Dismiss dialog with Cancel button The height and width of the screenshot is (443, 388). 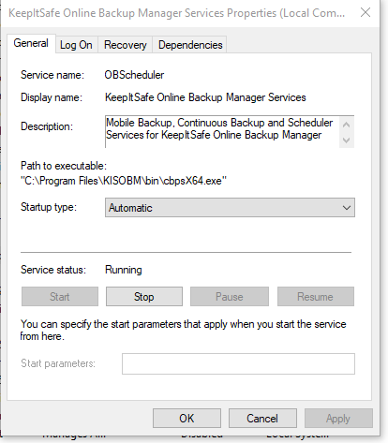(262, 419)
